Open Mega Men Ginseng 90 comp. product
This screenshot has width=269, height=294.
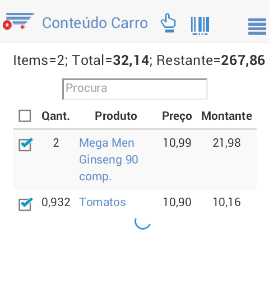pos(109,160)
